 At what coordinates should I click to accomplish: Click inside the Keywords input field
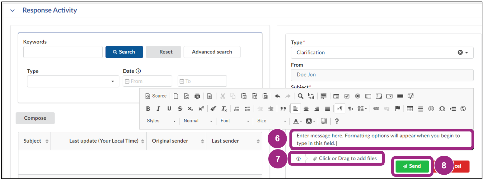click(63, 52)
